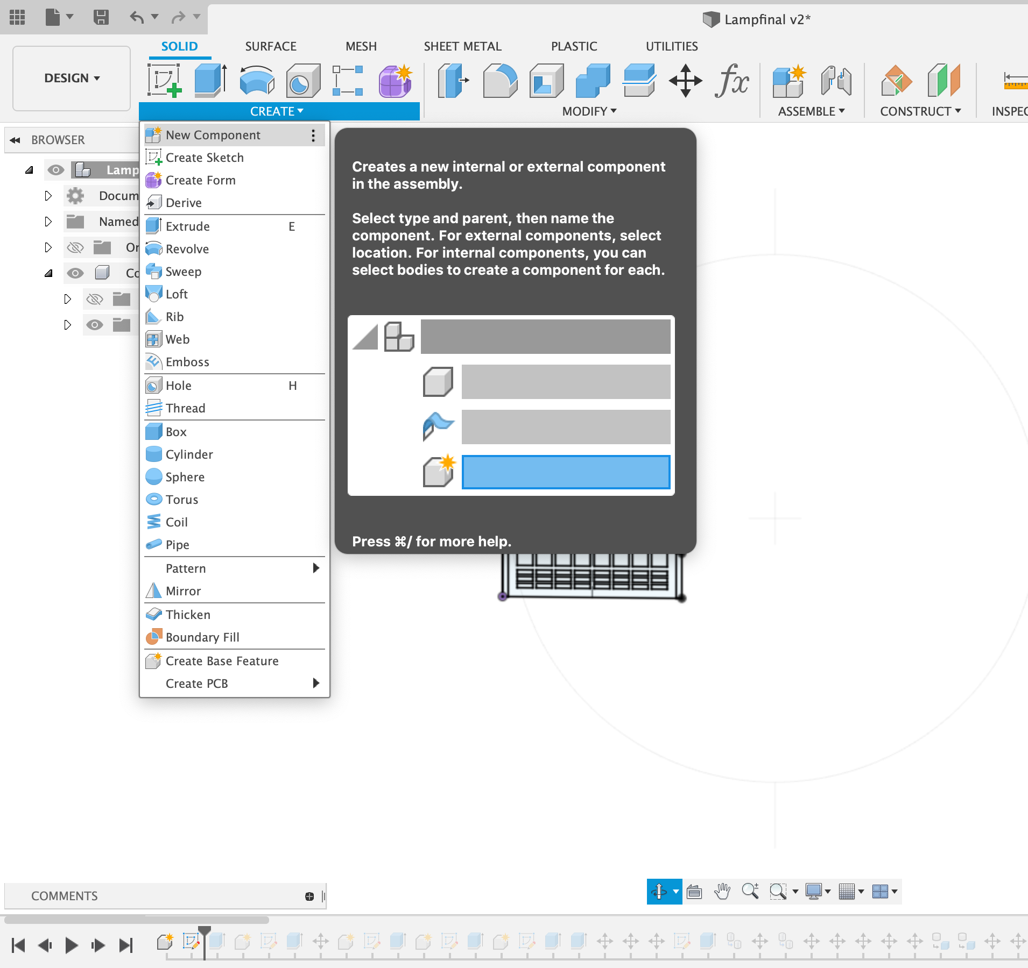Open Change Parameters with the fx icon
Viewport: 1028px width, 968px height.
(x=732, y=81)
